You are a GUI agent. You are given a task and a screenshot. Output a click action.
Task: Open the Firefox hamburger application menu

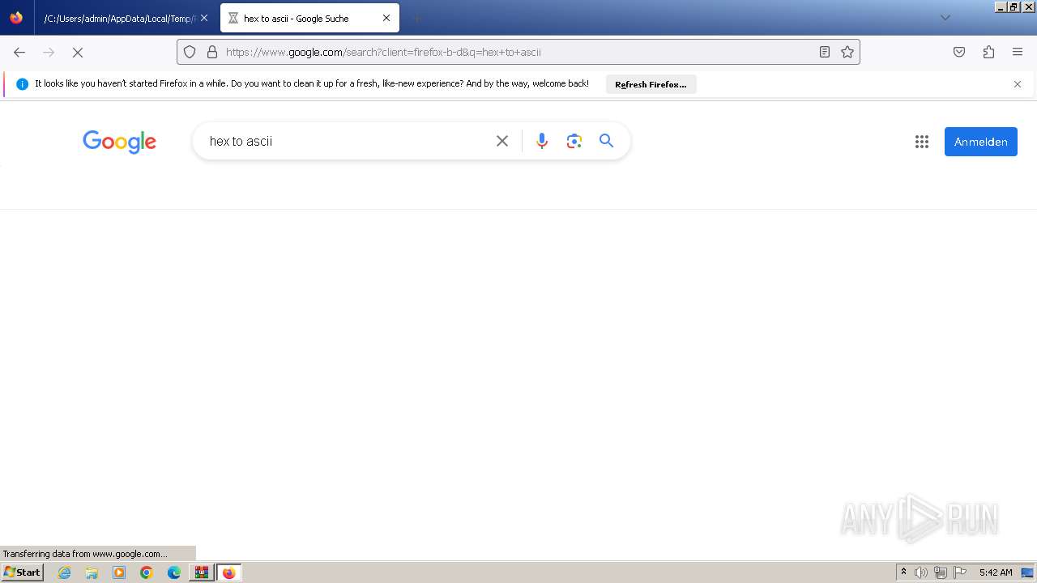pyautogui.click(x=1018, y=52)
